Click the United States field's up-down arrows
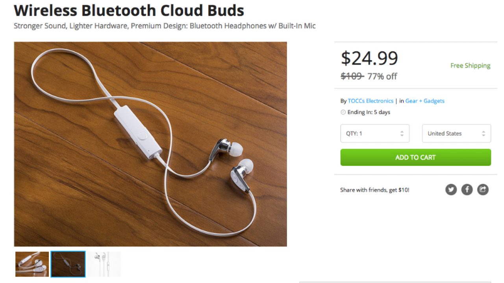Screen dimensions: 504x283 pos(483,134)
